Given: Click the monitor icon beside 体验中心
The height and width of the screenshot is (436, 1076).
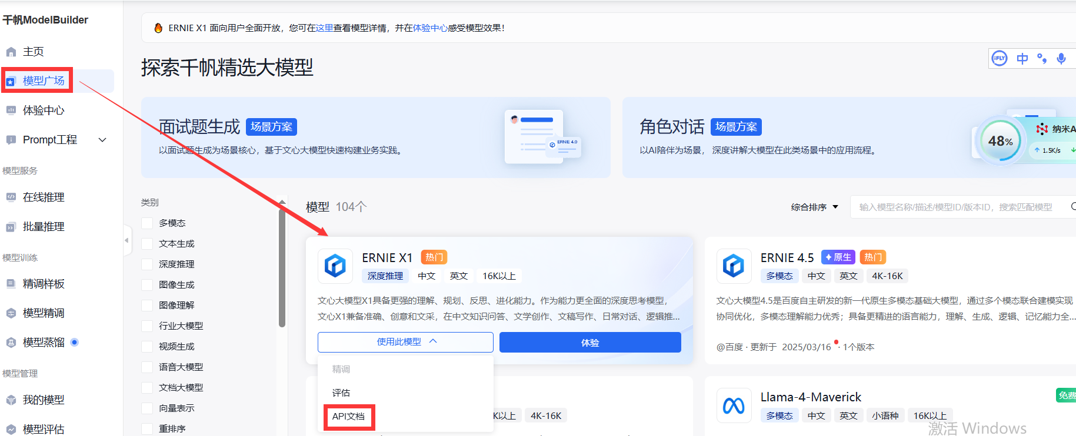Looking at the screenshot, I should [x=11, y=110].
